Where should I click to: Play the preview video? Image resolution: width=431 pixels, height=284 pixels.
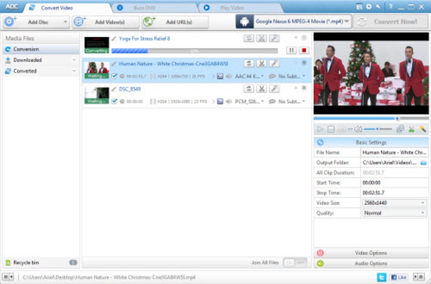320,129
